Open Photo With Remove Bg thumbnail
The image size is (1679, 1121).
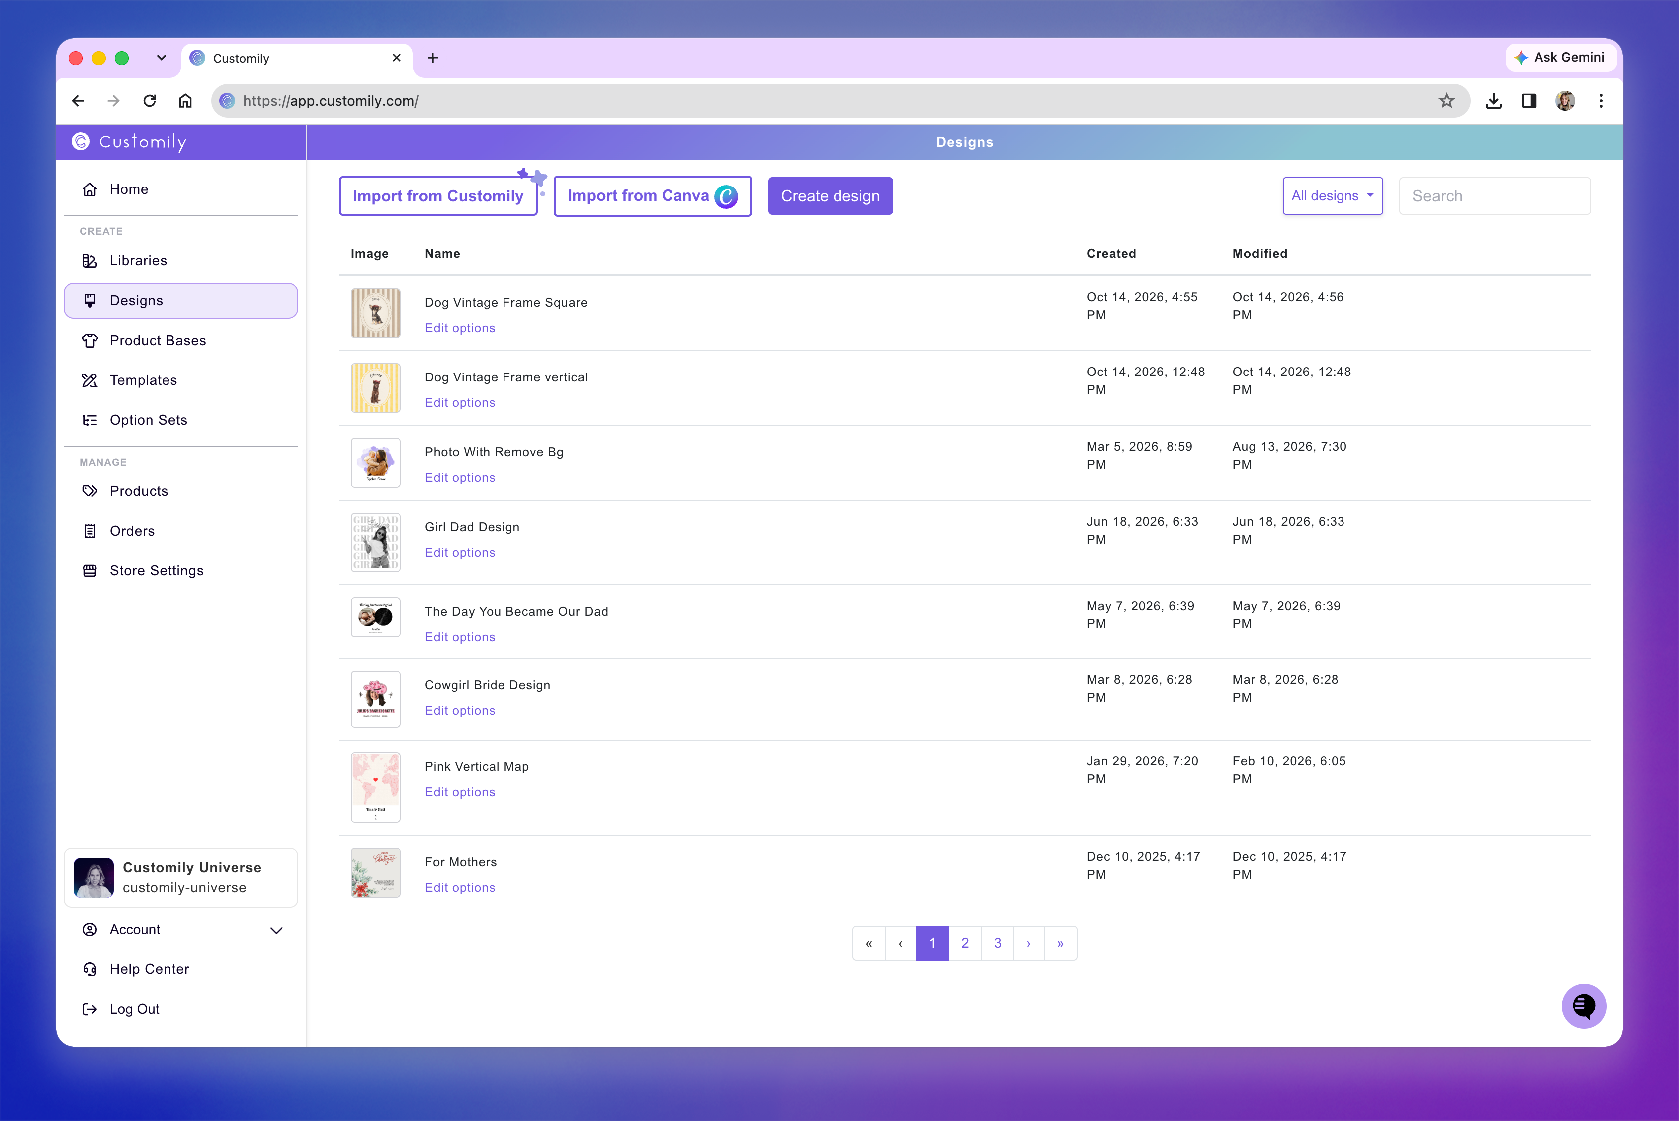coord(376,463)
